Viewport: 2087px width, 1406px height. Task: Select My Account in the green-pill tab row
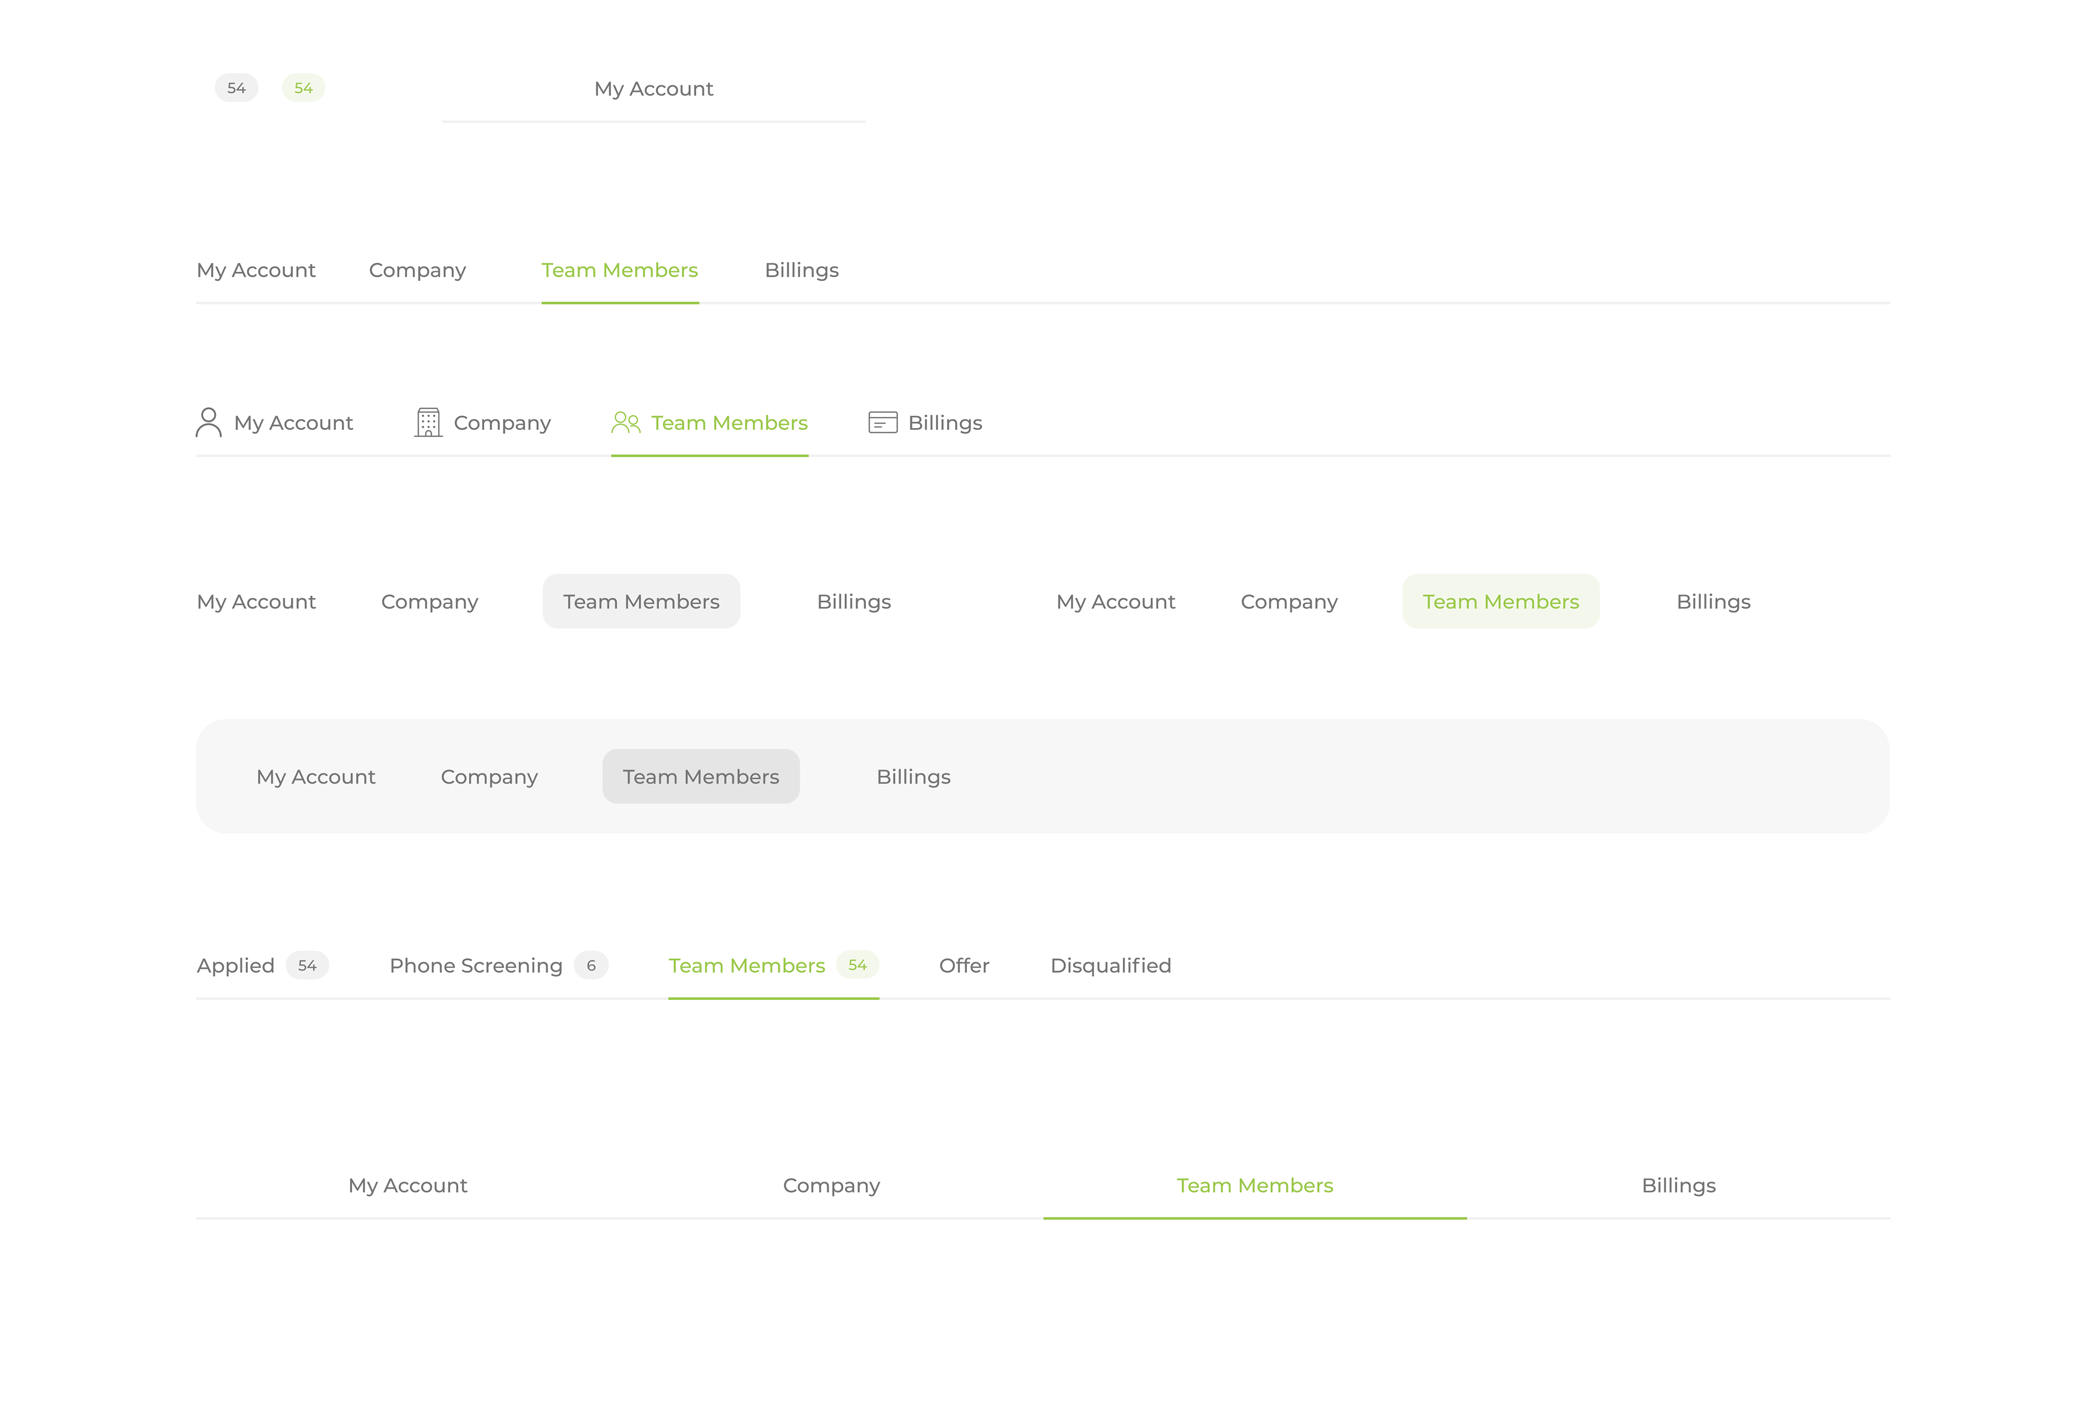(1115, 602)
